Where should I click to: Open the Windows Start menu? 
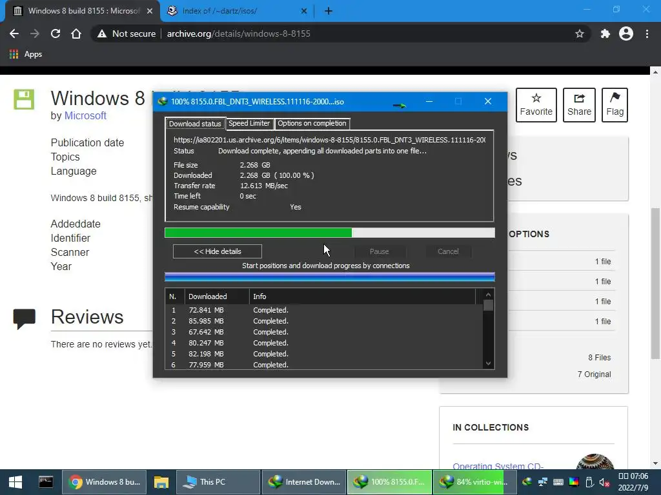point(15,482)
